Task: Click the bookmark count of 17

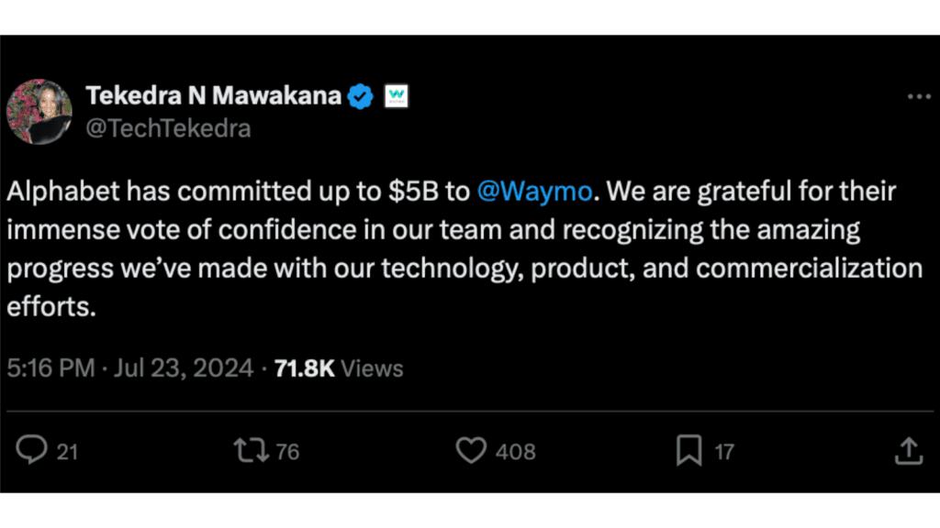Action: pos(724,451)
